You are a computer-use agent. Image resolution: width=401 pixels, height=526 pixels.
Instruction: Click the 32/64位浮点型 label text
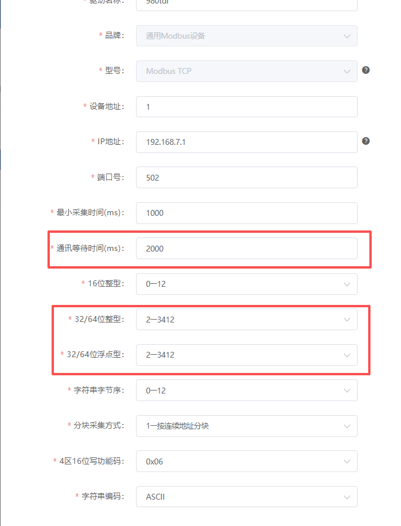(x=96, y=355)
